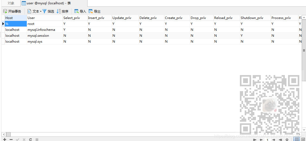Go to last page of records
306x141 pixels.
[280, 140]
